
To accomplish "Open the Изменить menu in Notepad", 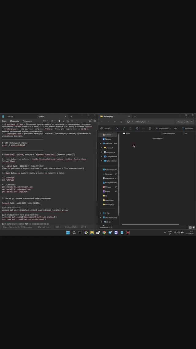I will [x=15, y=121].
